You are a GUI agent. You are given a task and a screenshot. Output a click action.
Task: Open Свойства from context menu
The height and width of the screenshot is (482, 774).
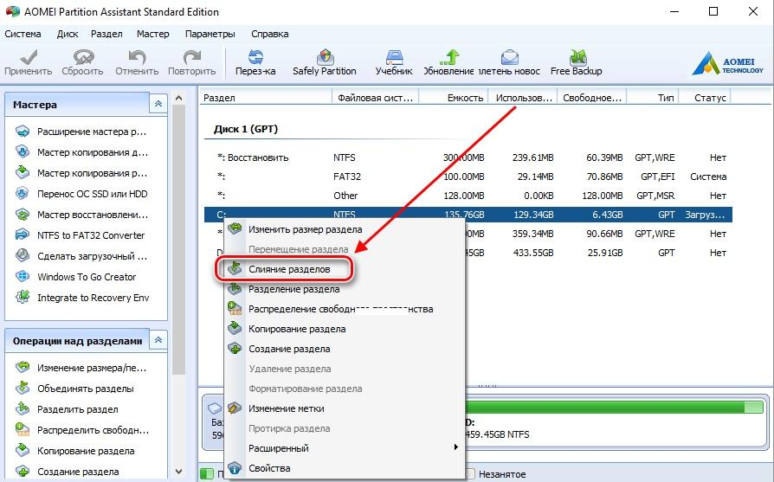click(345, 468)
